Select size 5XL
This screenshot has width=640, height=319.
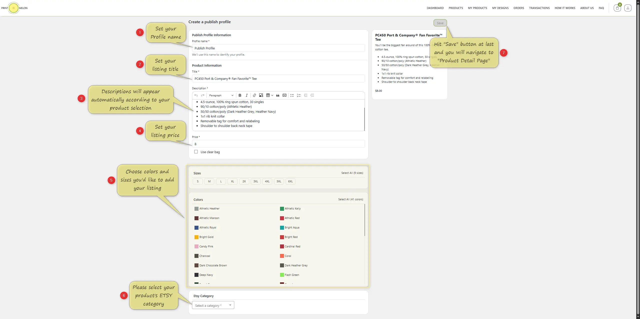pos(279,181)
